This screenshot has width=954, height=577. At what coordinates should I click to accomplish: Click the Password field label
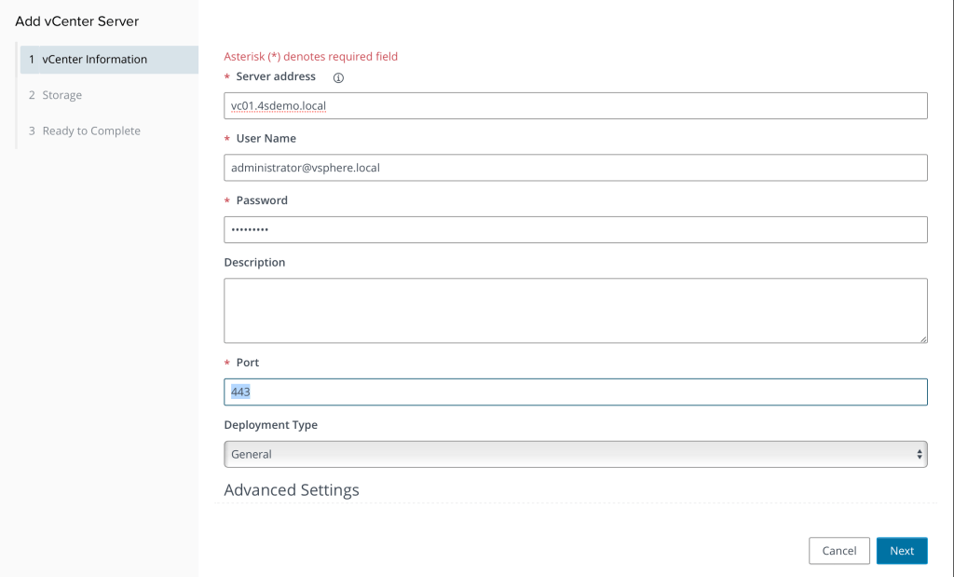tap(262, 200)
